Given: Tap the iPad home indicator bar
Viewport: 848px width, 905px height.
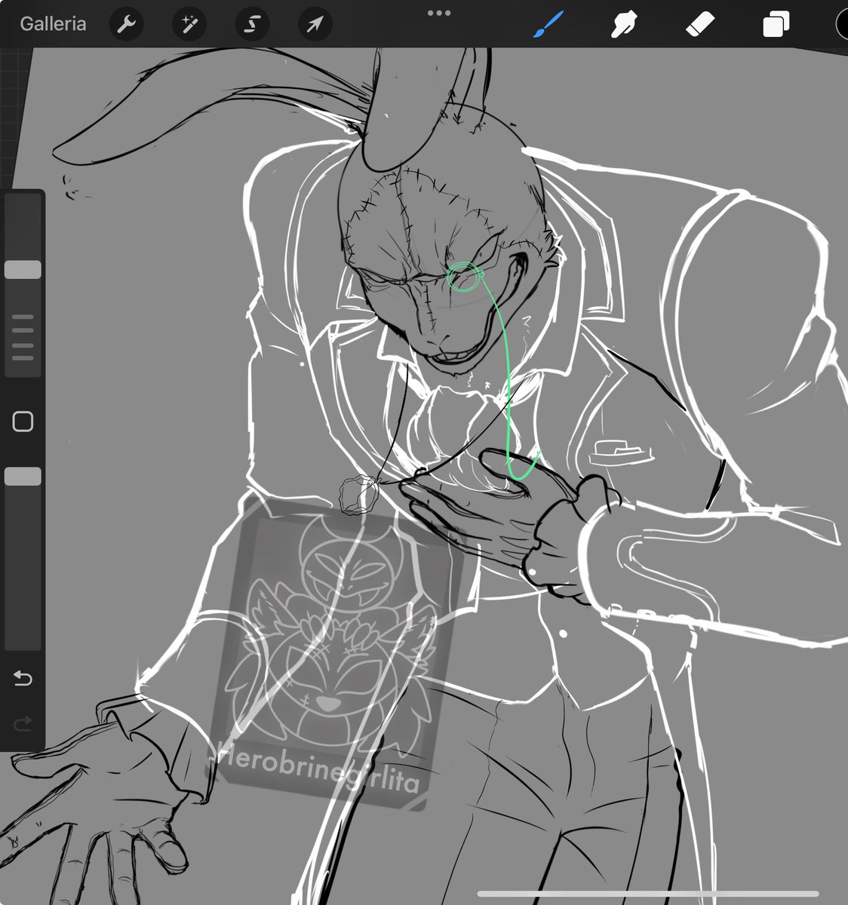Looking at the screenshot, I should click(x=648, y=894).
